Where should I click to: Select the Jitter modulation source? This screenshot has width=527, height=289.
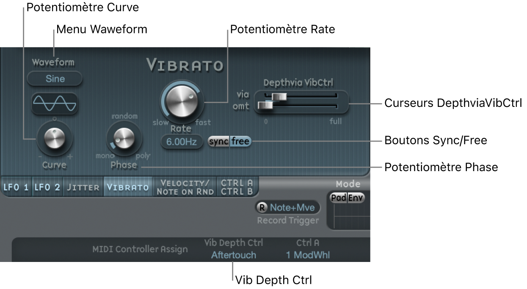83,187
